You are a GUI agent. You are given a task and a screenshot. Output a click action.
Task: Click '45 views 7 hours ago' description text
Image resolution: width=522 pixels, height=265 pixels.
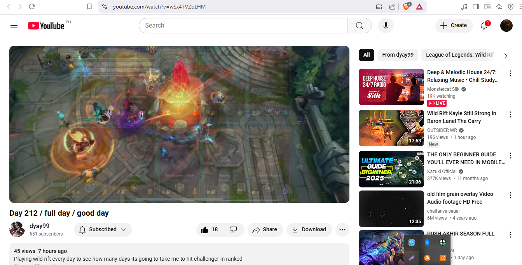40,251
